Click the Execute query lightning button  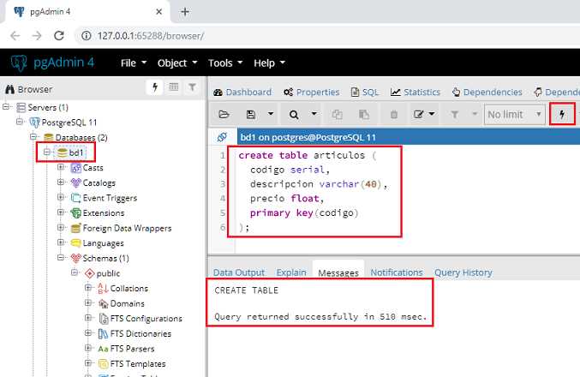(562, 114)
